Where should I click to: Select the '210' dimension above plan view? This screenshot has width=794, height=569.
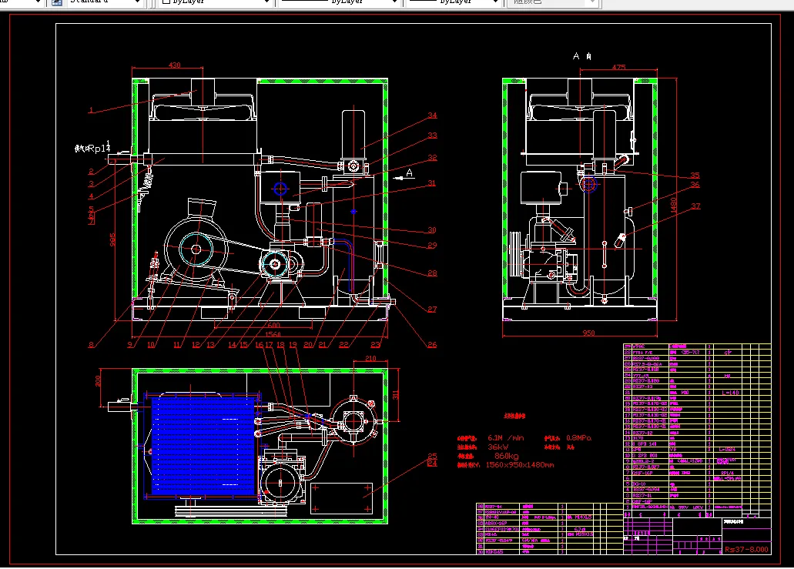[370, 358]
